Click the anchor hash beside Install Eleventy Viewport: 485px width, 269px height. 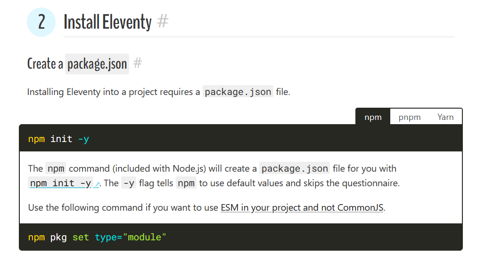pos(163,22)
